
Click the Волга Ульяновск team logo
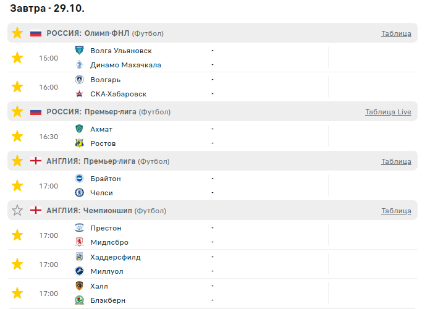point(79,51)
